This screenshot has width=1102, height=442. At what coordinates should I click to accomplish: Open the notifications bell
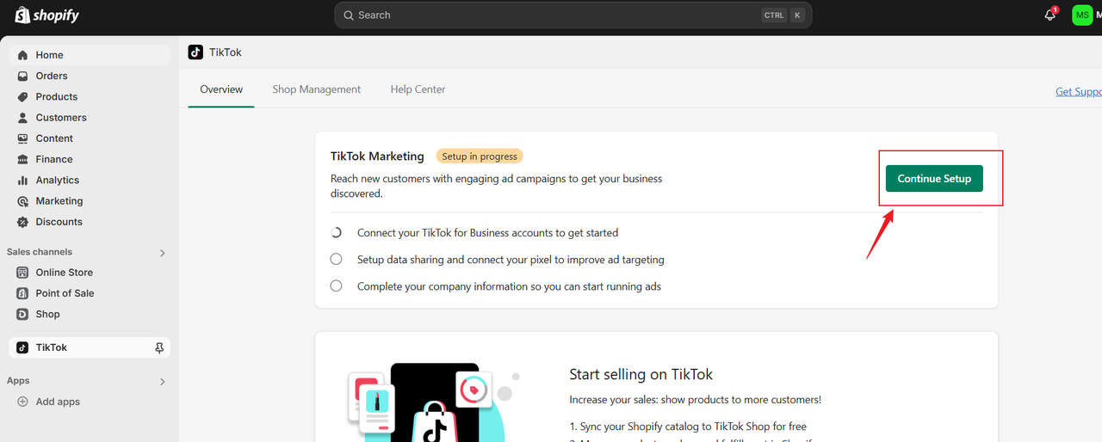[1049, 15]
